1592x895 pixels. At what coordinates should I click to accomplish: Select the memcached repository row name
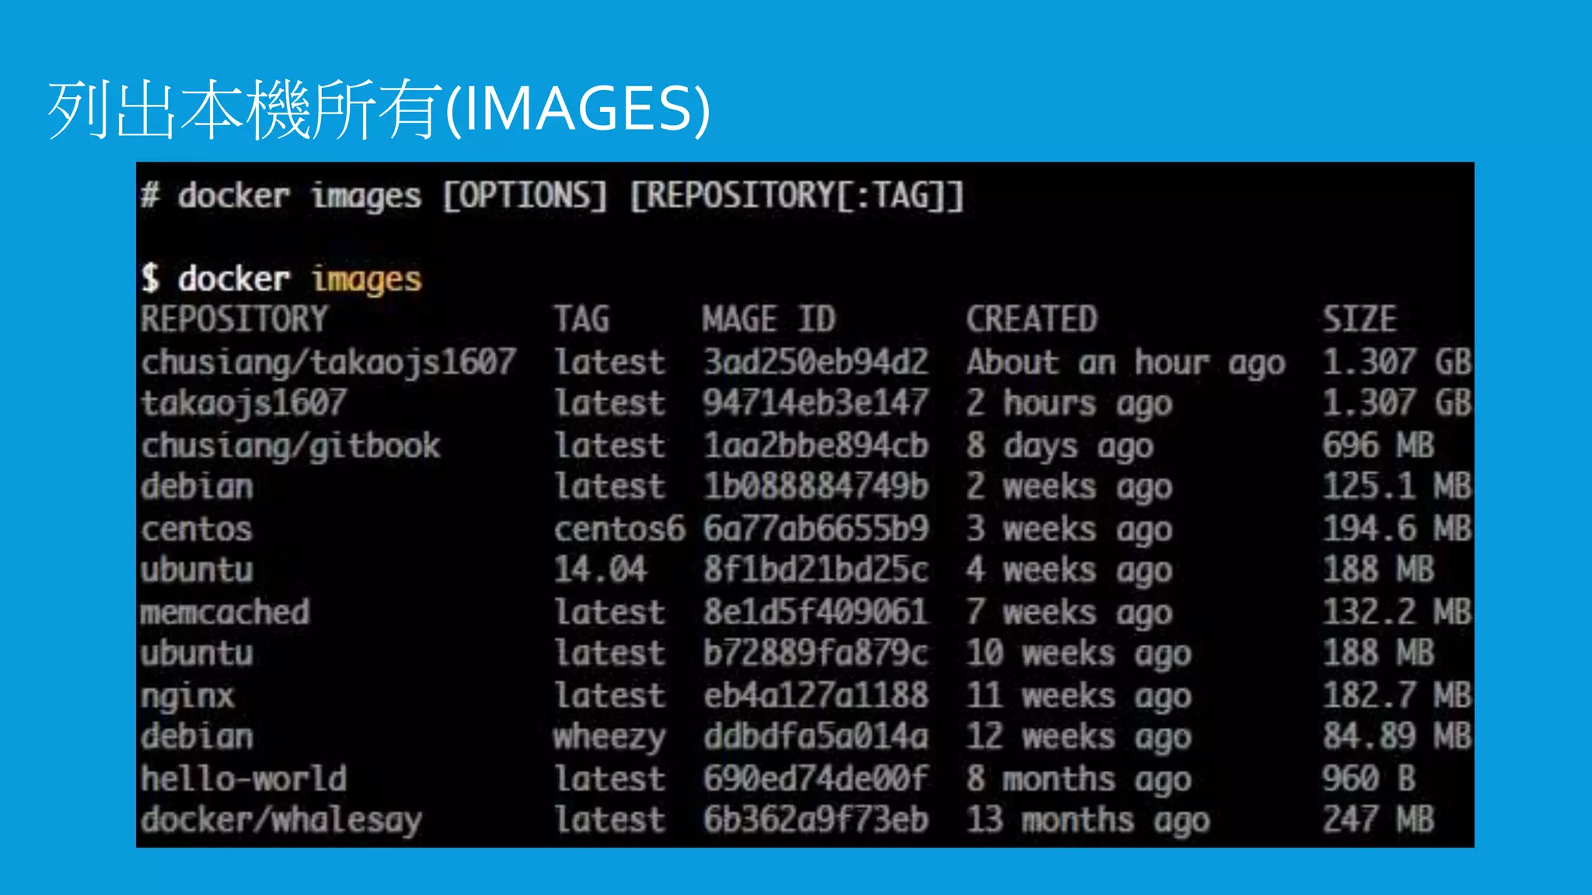225,612
